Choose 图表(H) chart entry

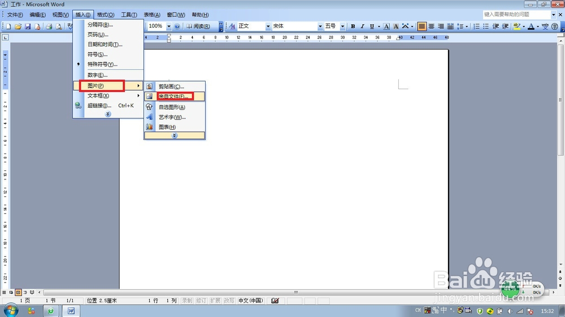click(x=175, y=127)
